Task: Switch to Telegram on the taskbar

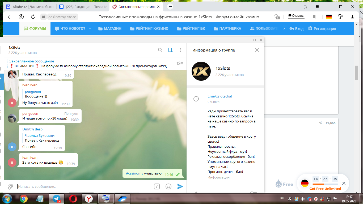Action: tap(57, 199)
